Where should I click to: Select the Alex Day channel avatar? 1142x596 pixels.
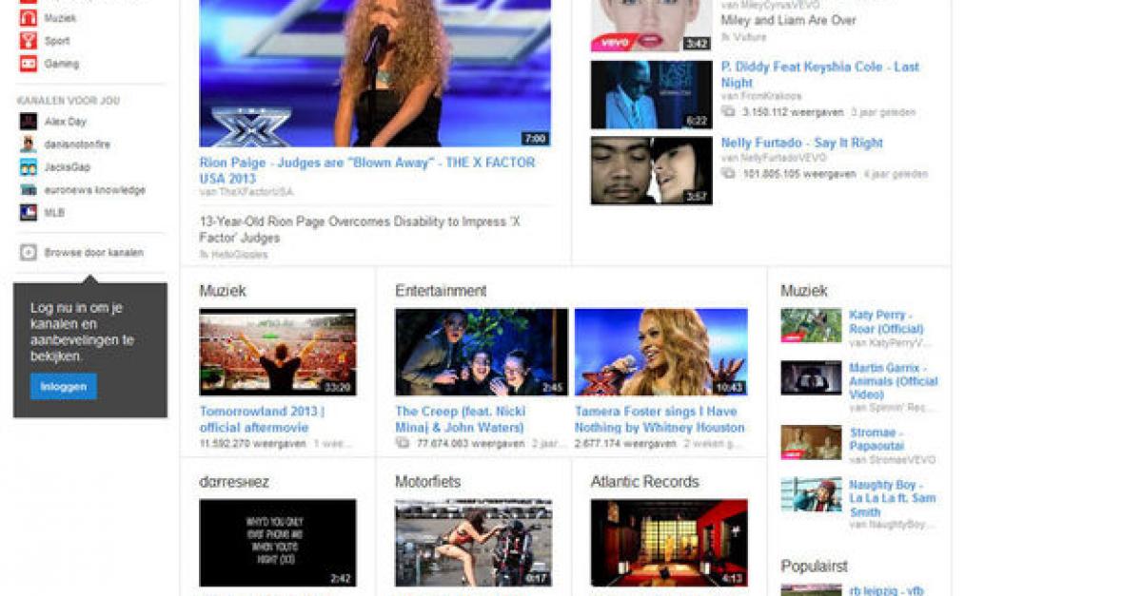[x=29, y=122]
